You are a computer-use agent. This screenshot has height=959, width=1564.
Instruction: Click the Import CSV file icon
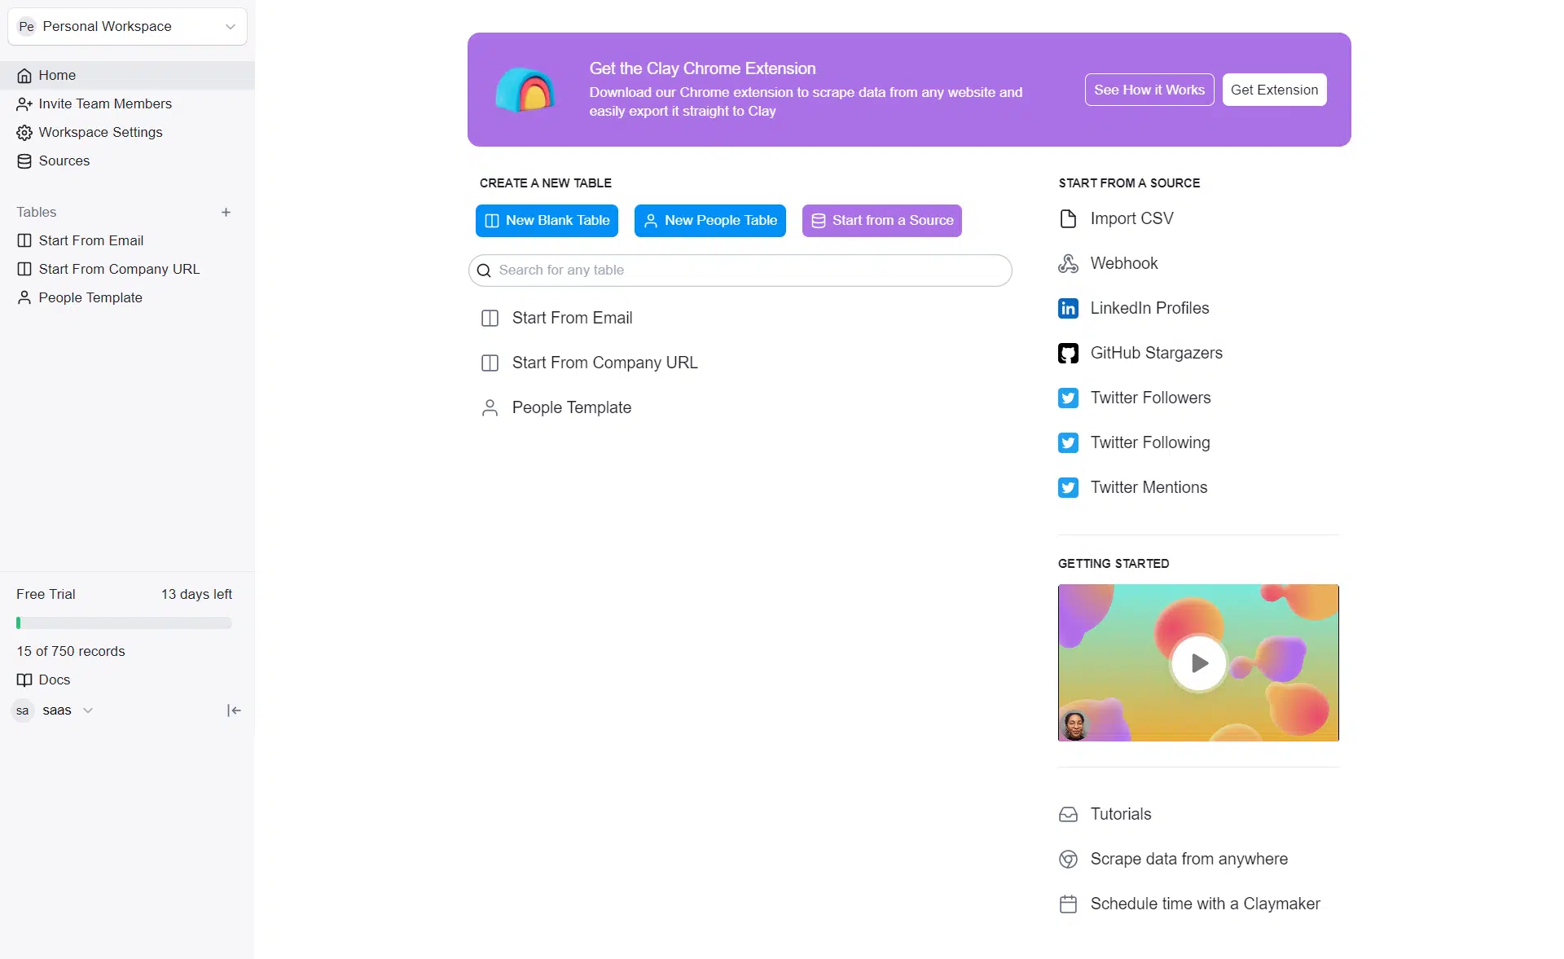(x=1068, y=218)
